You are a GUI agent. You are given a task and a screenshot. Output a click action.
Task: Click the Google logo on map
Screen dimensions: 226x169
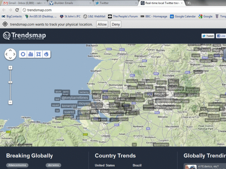(x=8, y=143)
